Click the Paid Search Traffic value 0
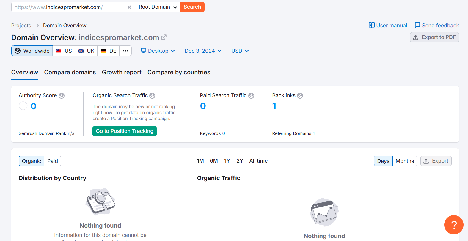This screenshot has width=468, height=241. 203,106
